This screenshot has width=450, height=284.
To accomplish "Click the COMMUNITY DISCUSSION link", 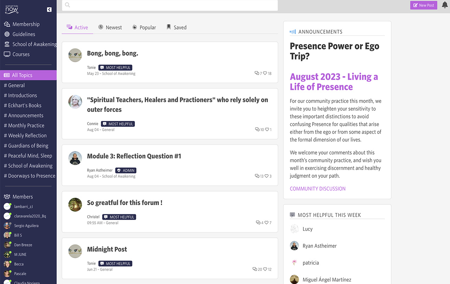I will tap(317, 189).
